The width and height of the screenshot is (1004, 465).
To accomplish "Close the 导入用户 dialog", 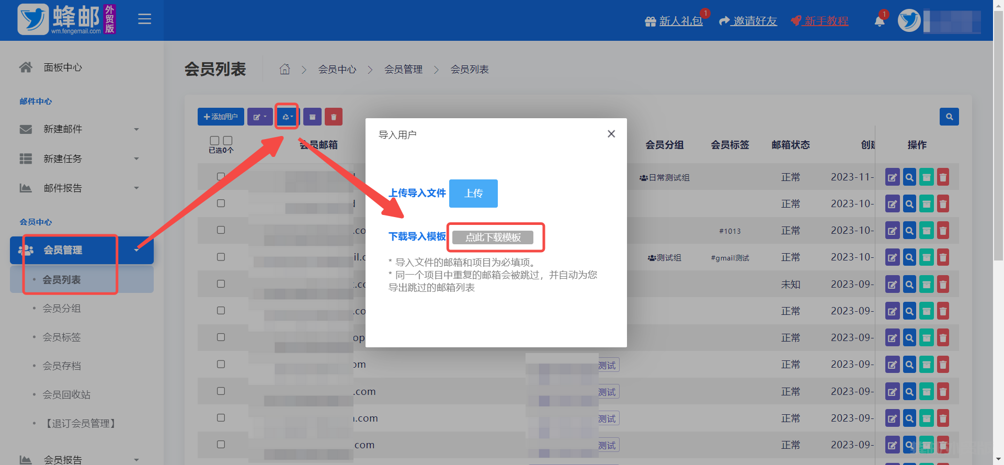I will [611, 134].
